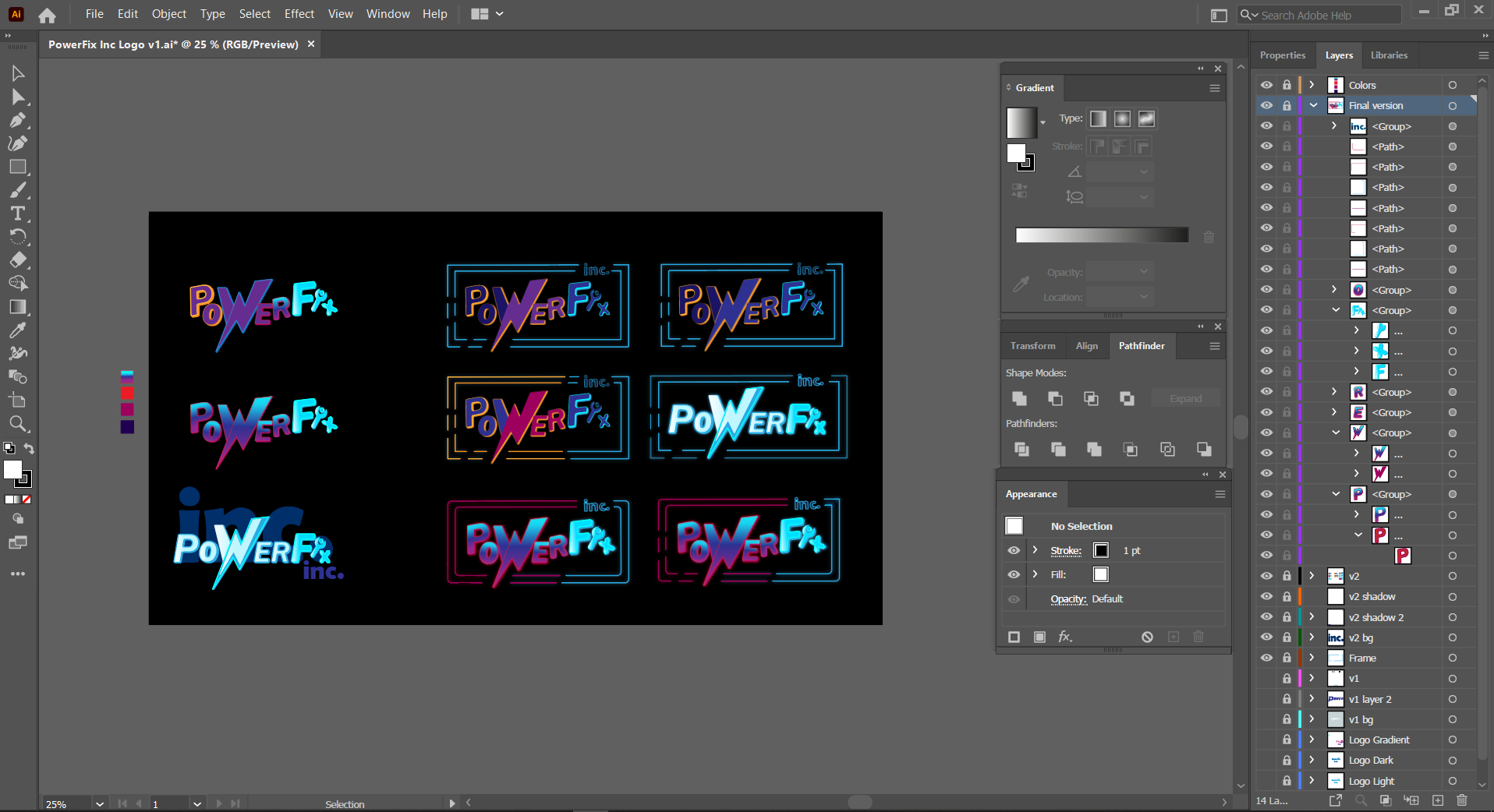Open the Home screen icon
This screenshot has height=812, width=1494.
tap(47, 15)
